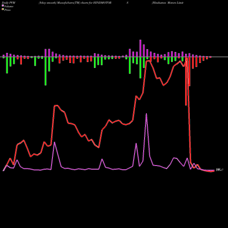
Task: Select the 'Volume' legend label
Action: tap(9, 6)
